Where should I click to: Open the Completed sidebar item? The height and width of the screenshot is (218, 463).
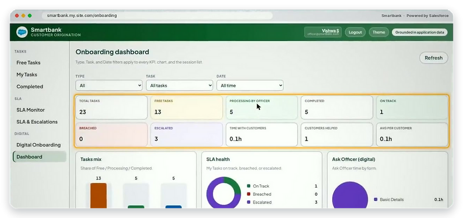(x=30, y=87)
